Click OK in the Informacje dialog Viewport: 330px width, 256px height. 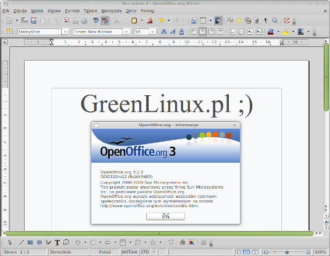tap(166, 216)
